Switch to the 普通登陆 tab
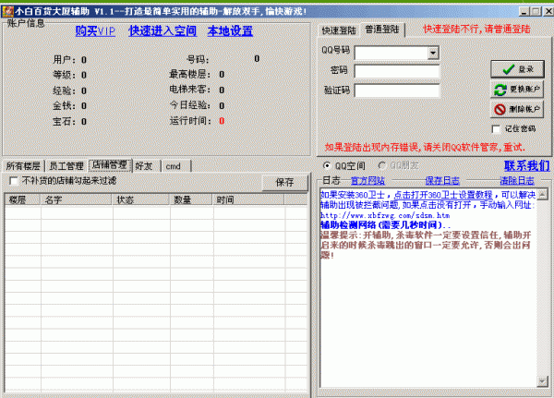This screenshot has width=554, height=398. [x=382, y=30]
